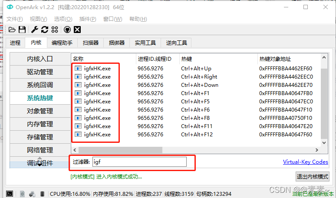
Task: Open the Virtual-Key Codes link
Action: coord(305,162)
